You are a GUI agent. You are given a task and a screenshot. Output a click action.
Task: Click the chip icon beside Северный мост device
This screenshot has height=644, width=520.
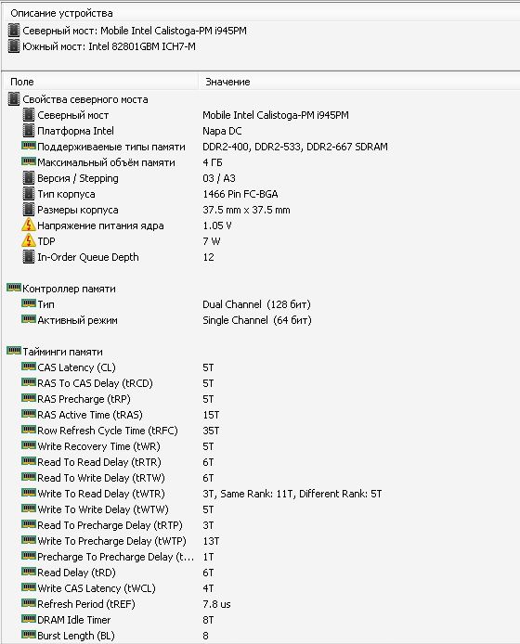tap(14, 31)
